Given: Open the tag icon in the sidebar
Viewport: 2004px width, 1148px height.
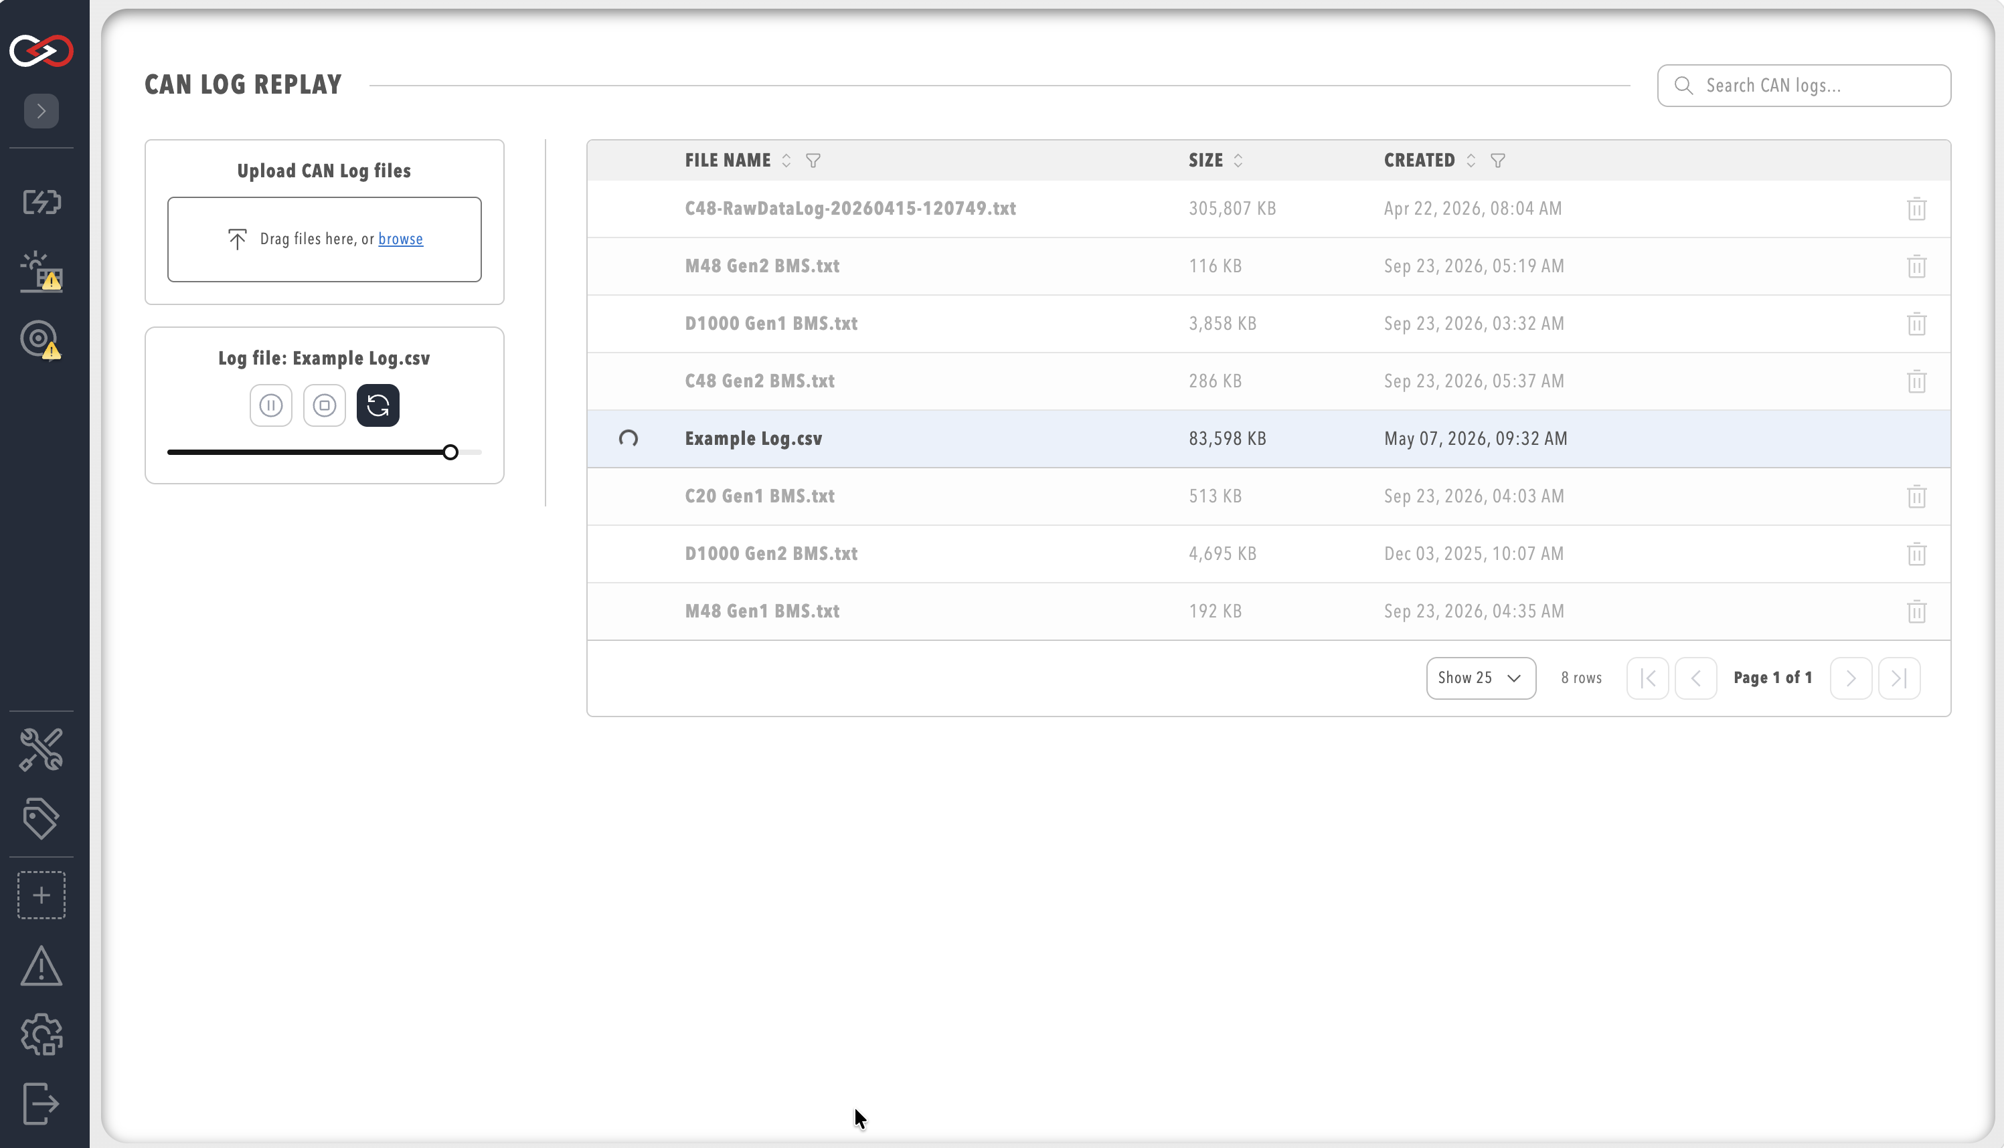Looking at the screenshot, I should click(x=41, y=818).
